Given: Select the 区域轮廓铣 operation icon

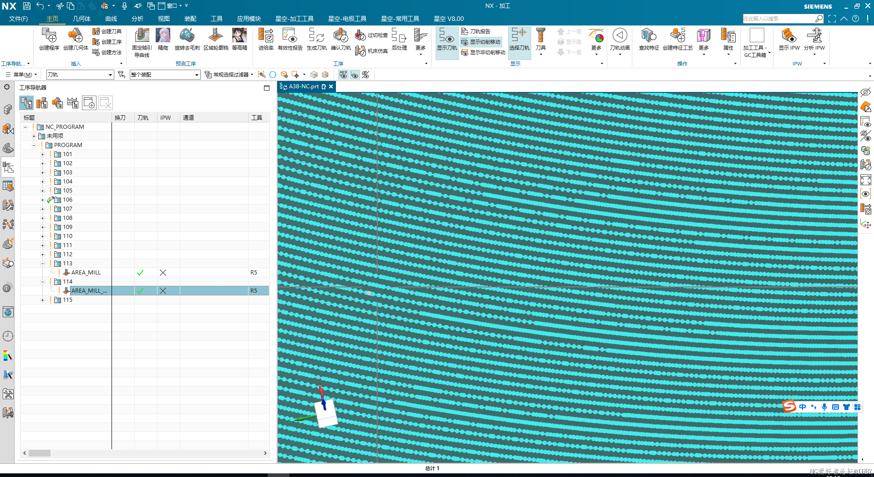Looking at the screenshot, I should [x=216, y=39].
